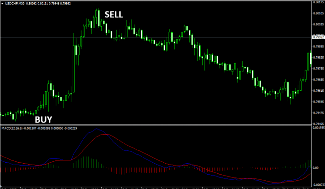Click the triangle icon beside USDCHF,M30
Screen dimensions: 325x189
2,3
